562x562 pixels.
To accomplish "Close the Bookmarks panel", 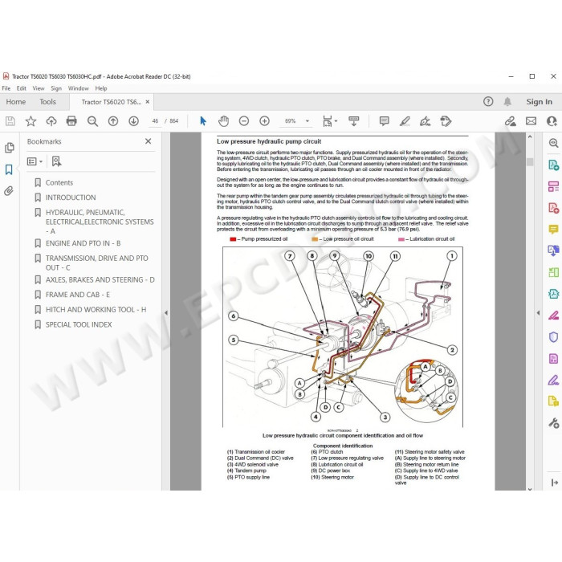I will [x=148, y=141].
